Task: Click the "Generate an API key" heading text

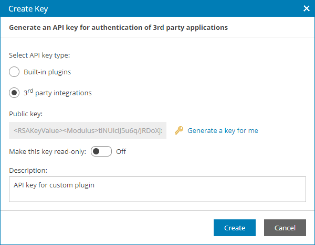Action: (119, 27)
